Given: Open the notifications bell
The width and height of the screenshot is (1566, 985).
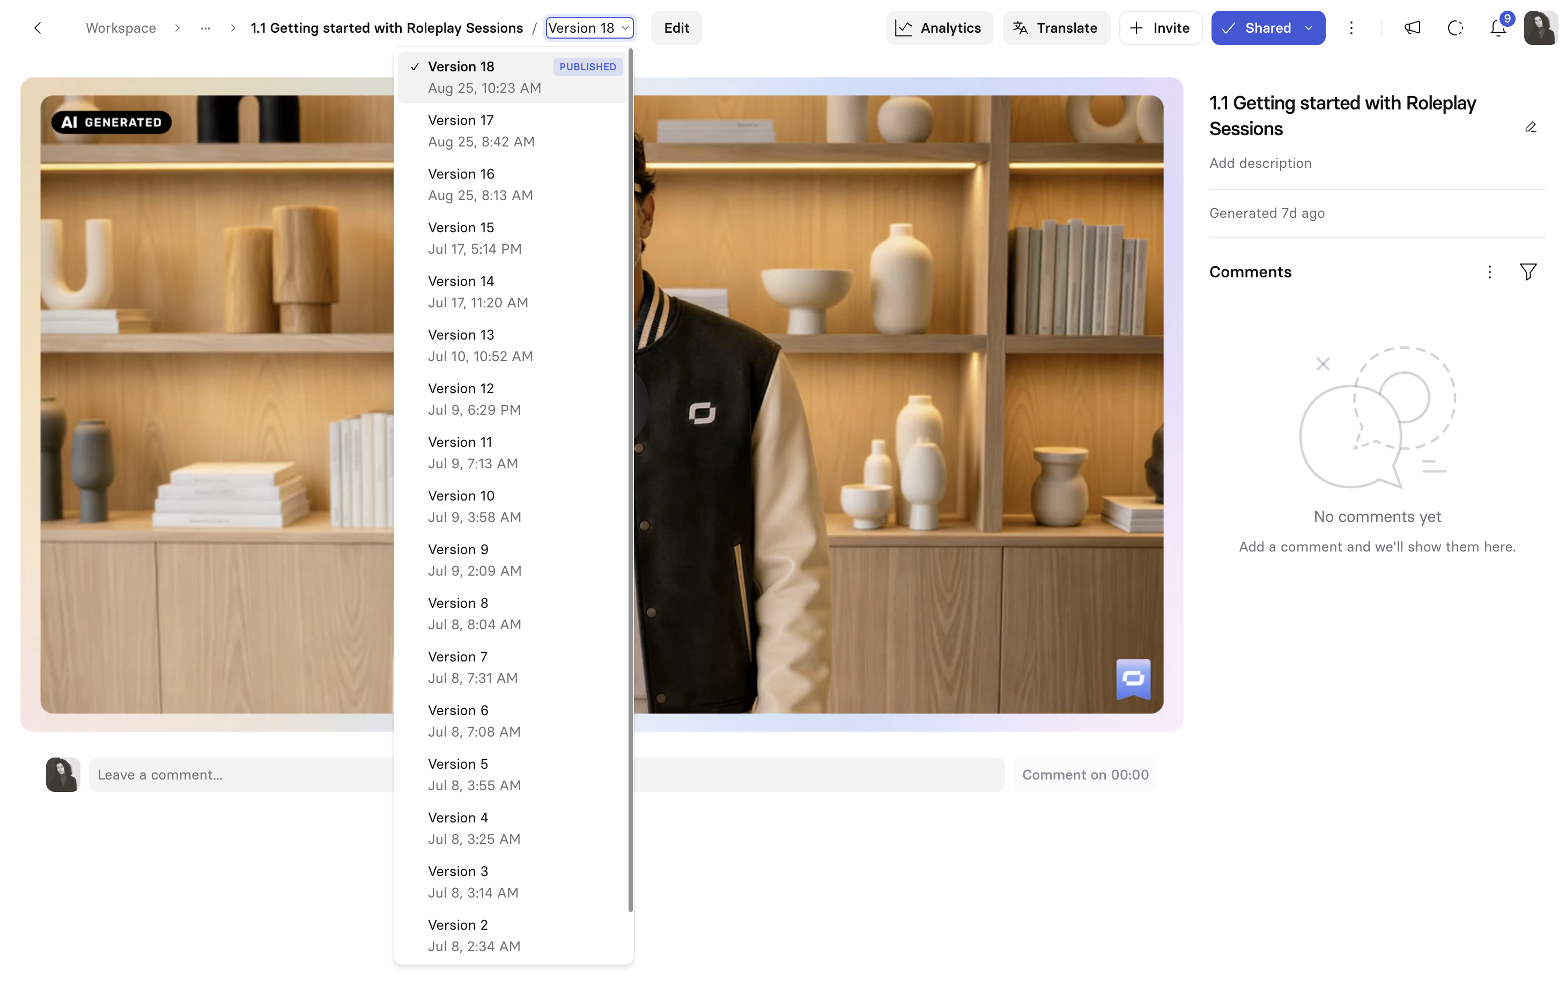Looking at the screenshot, I should point(1498,28).
